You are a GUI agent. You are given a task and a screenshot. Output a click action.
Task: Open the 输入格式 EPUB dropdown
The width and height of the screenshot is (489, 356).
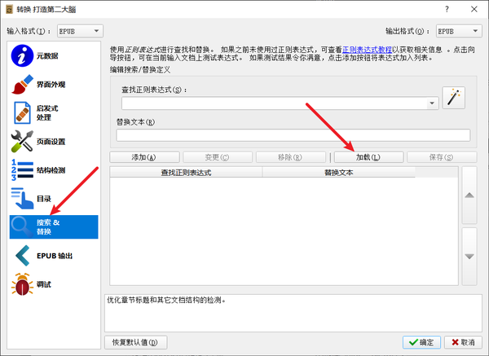click(80, 31)
